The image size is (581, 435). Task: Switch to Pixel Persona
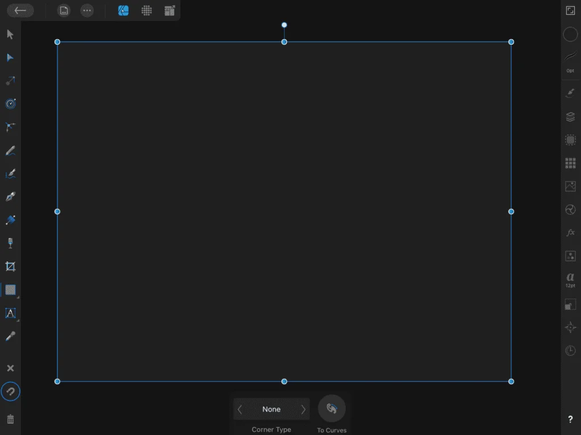click(x=146, y=10)
